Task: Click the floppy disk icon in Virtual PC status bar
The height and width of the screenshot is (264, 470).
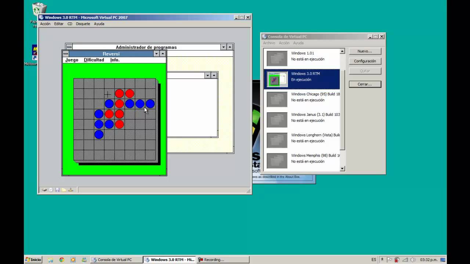Action: click(x=57, y=190)
